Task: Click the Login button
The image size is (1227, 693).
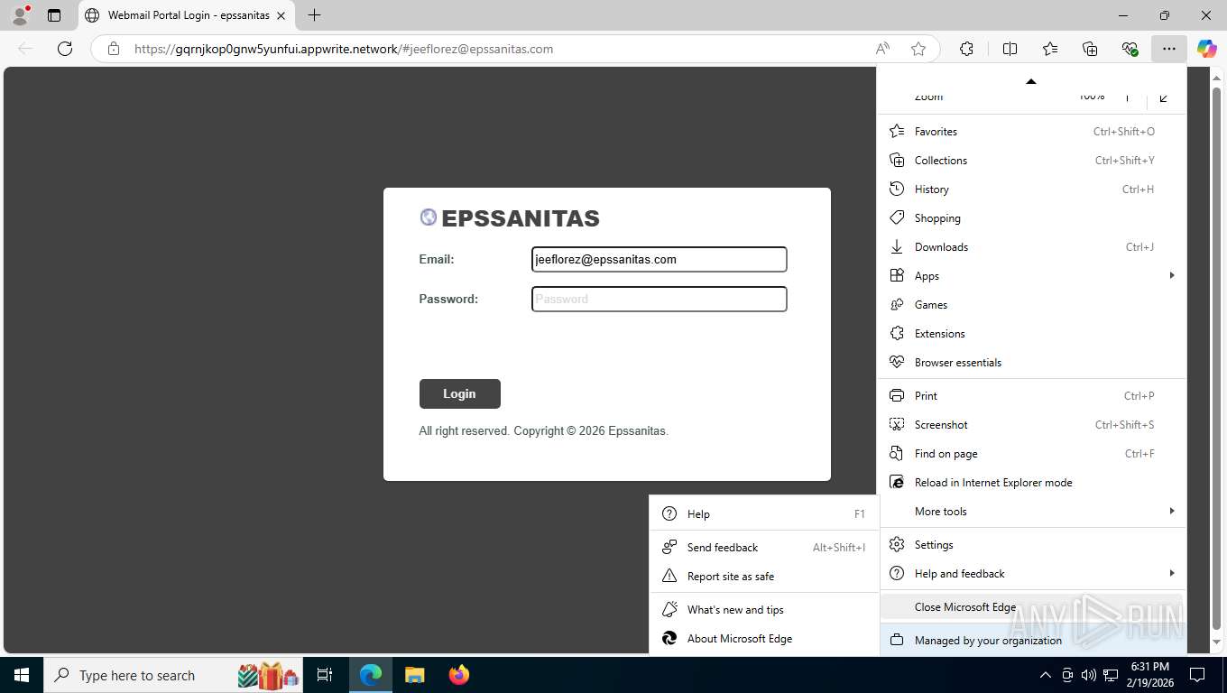Action: pyautogui.click(x=459, y=393)
